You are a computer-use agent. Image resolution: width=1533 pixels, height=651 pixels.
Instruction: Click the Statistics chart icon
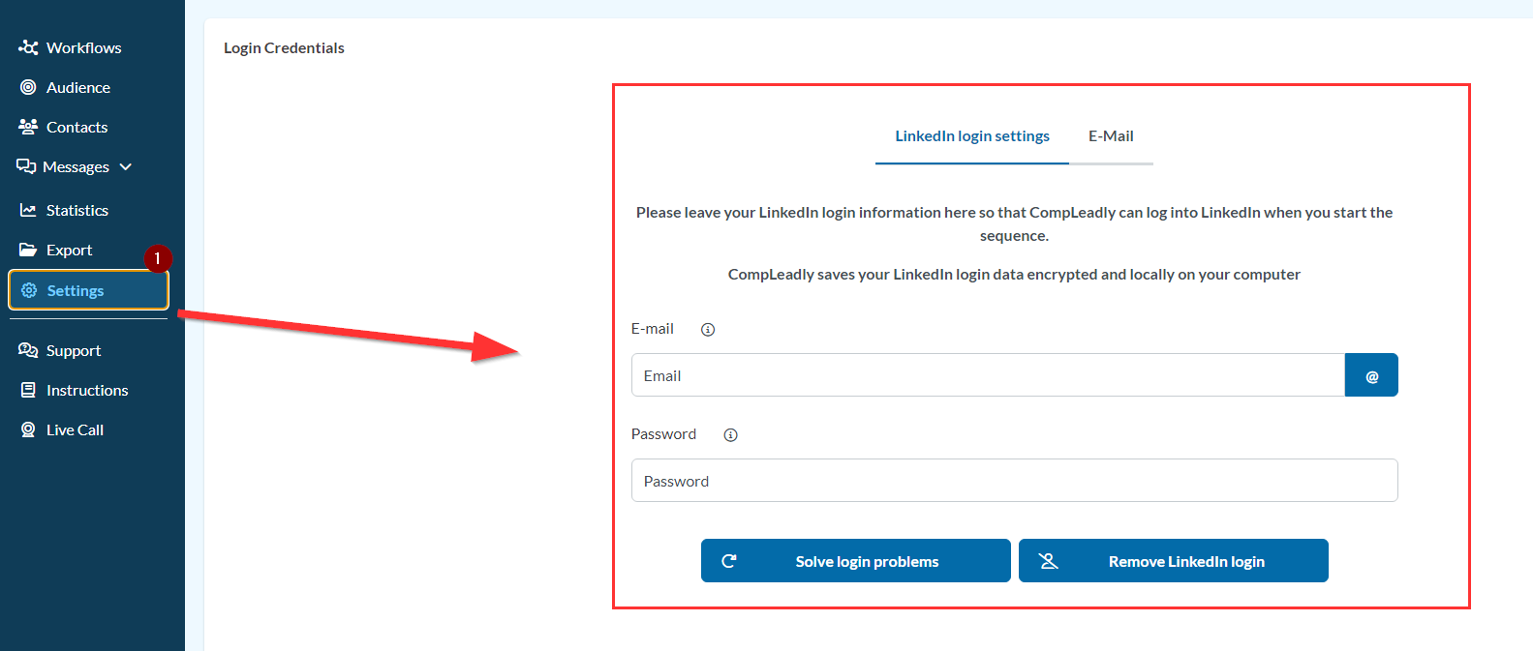pyautogui.click(x=28, y=210)
